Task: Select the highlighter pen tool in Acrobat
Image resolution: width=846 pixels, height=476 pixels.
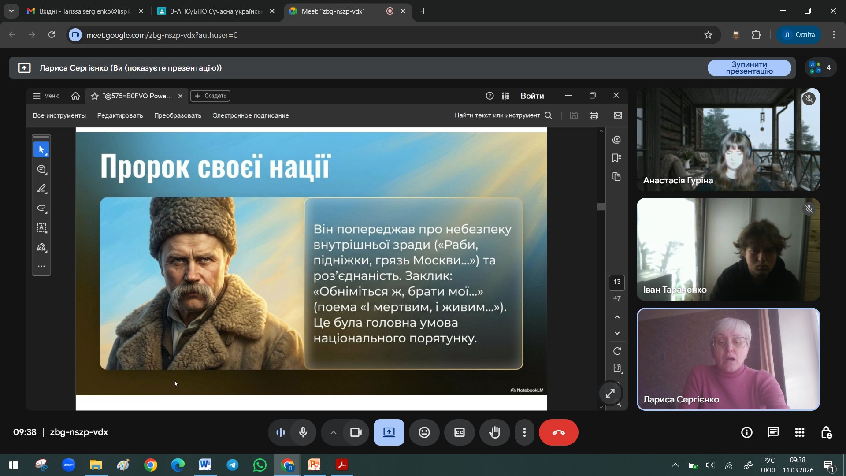Action: (41, 189)
